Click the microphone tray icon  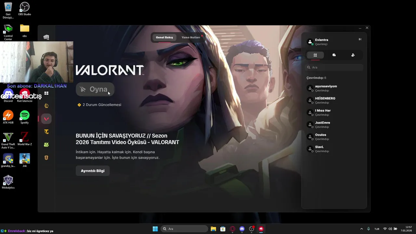coord(368,229)
